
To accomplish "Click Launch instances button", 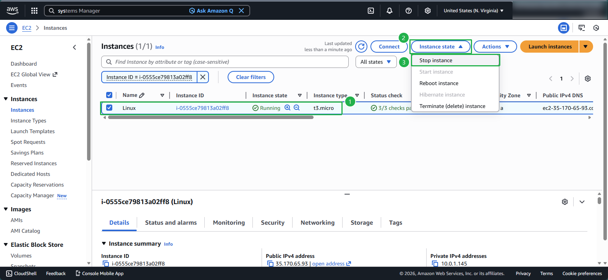I will point(550,47).
